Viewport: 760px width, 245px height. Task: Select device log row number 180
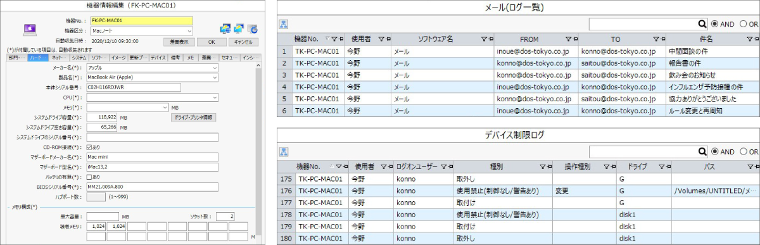519,239
